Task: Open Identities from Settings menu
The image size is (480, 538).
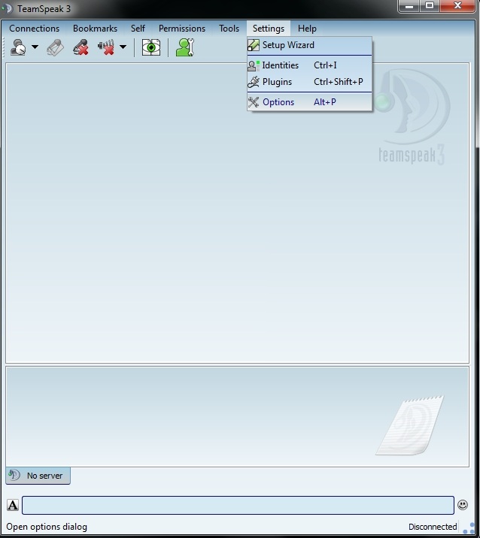Action: click(x=309, y=65)
